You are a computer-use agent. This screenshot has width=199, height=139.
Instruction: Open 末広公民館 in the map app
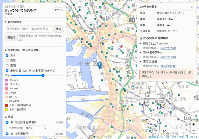(x=169, y=66)
